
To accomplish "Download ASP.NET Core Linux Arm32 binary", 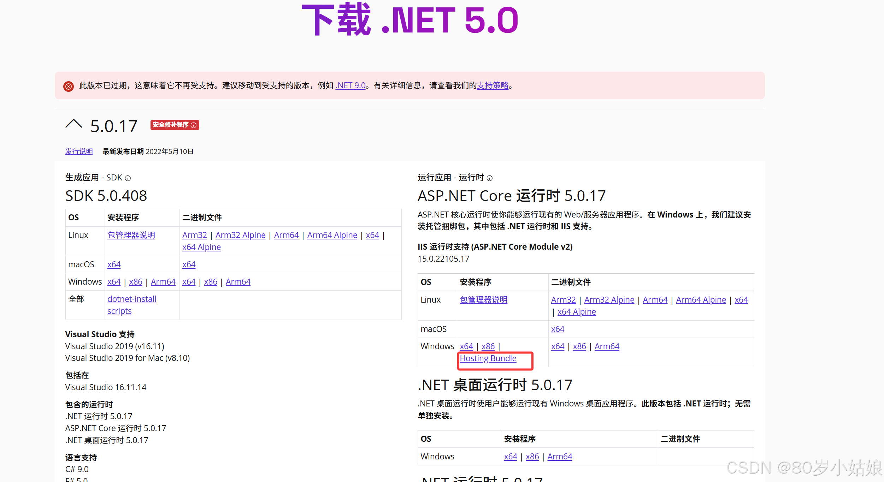I will [x=564, y=300].
